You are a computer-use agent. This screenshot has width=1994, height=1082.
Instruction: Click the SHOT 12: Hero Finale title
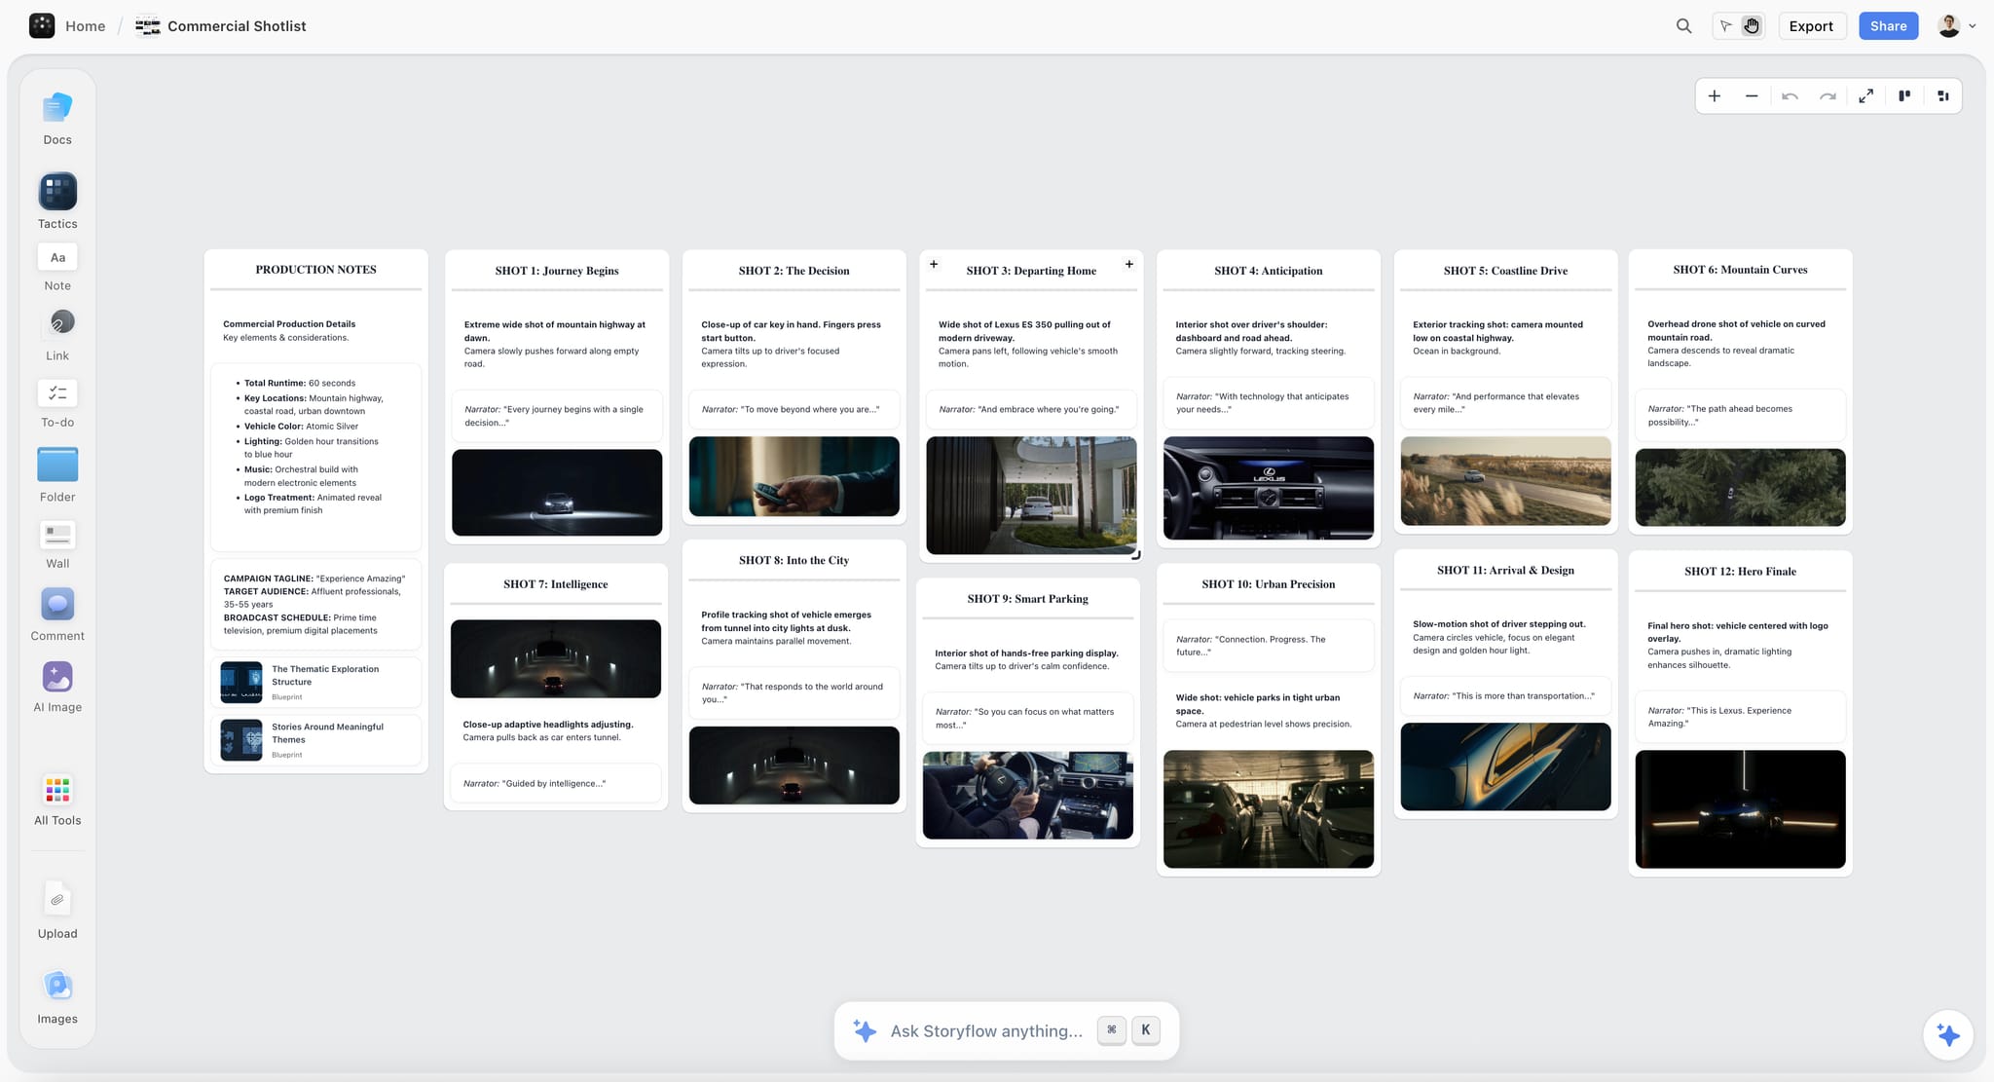[x=1741, y=572]
